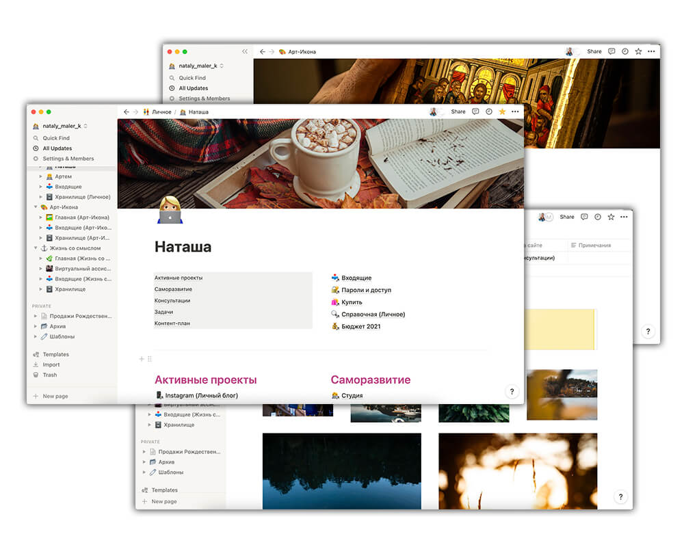This screenshot has width=684, height=547.
Task: Open Quick Find in front window sidebar
Action: (x=56, y=138)
